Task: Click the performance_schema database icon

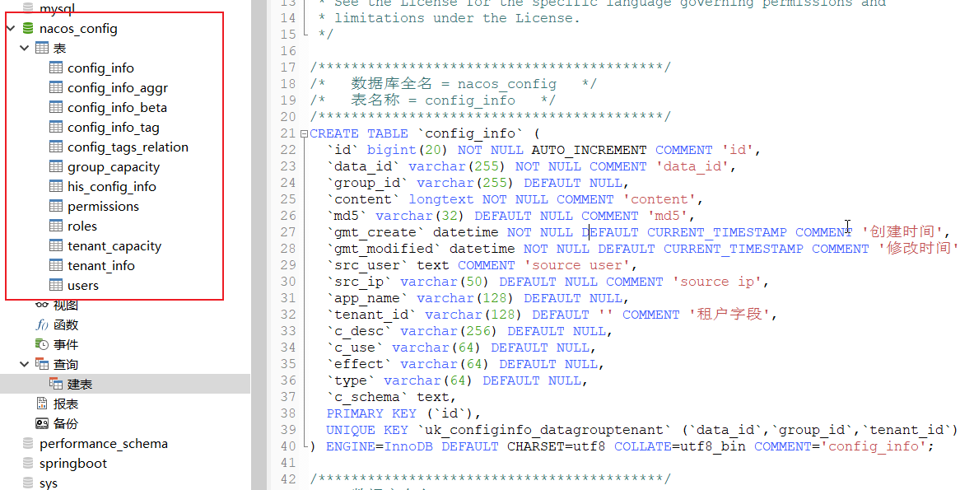Action: tap(28, 443)
